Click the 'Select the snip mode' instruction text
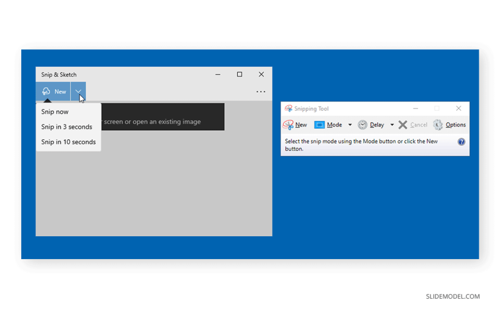The height and width of the screenshot is (309, 500). [x=361, y=145]
